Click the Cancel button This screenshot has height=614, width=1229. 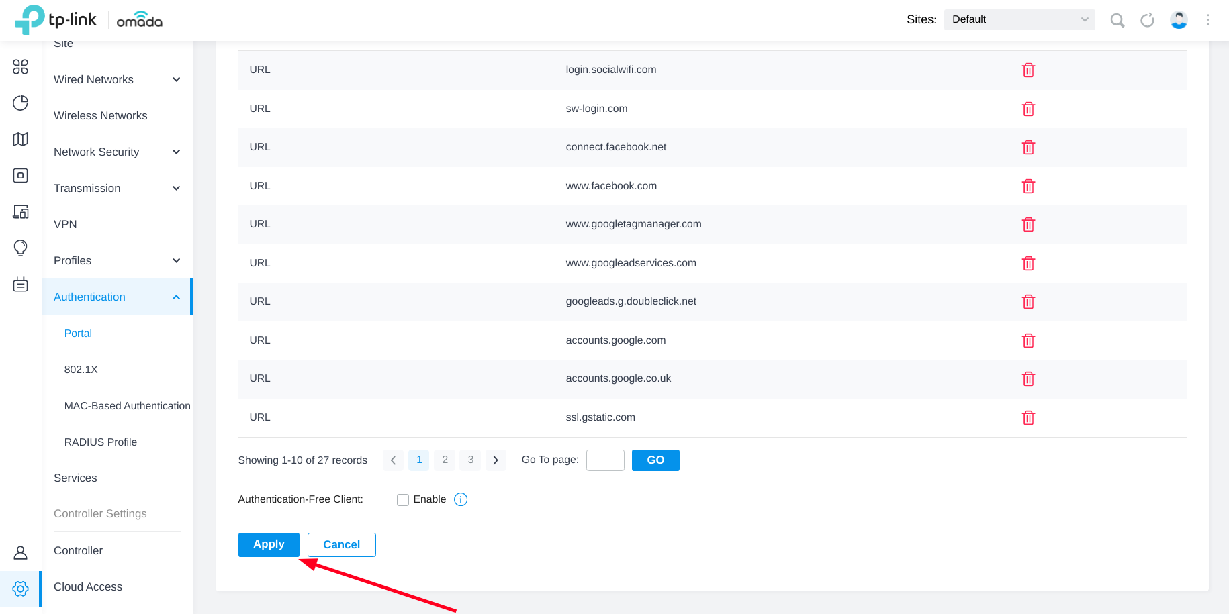click(341, 544)
